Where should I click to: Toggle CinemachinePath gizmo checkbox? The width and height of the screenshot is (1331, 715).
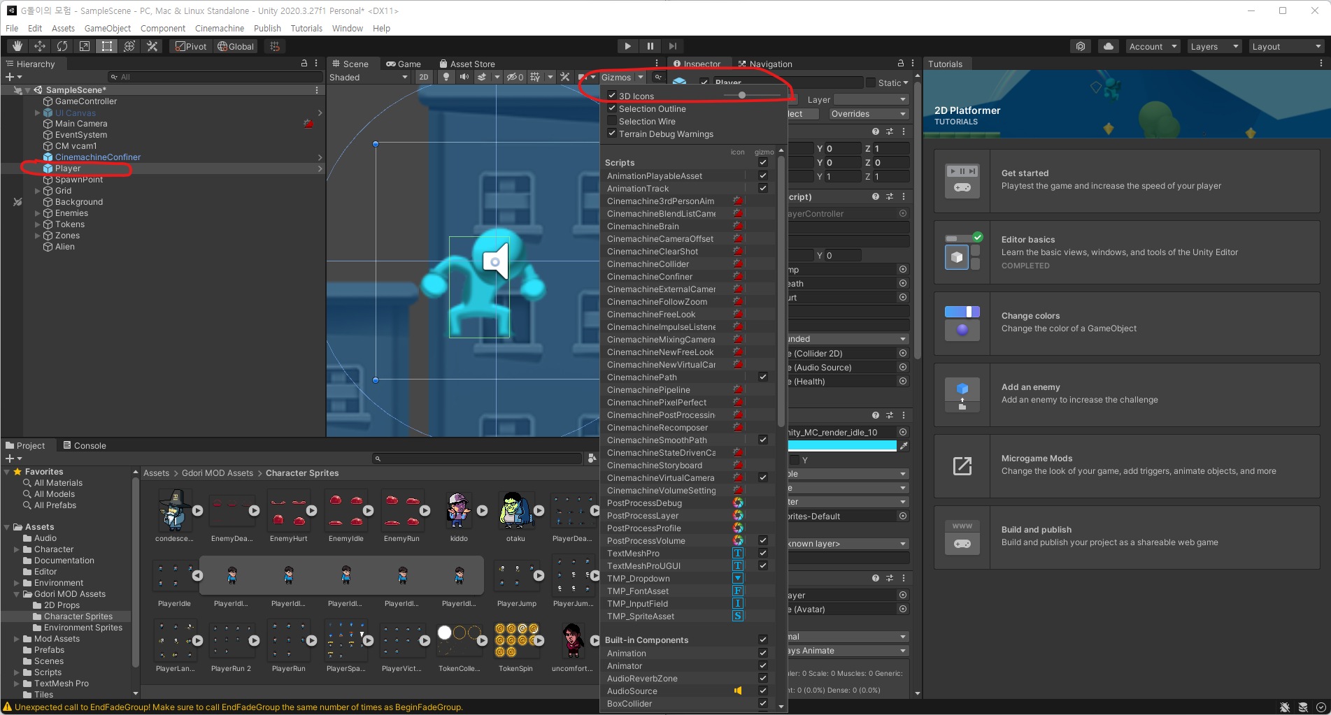(x=763, y=377)
